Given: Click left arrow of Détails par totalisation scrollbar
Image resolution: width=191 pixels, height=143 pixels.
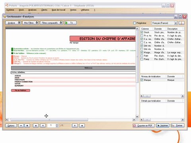Looking at the screenshot, I should (x=142, y=120).
